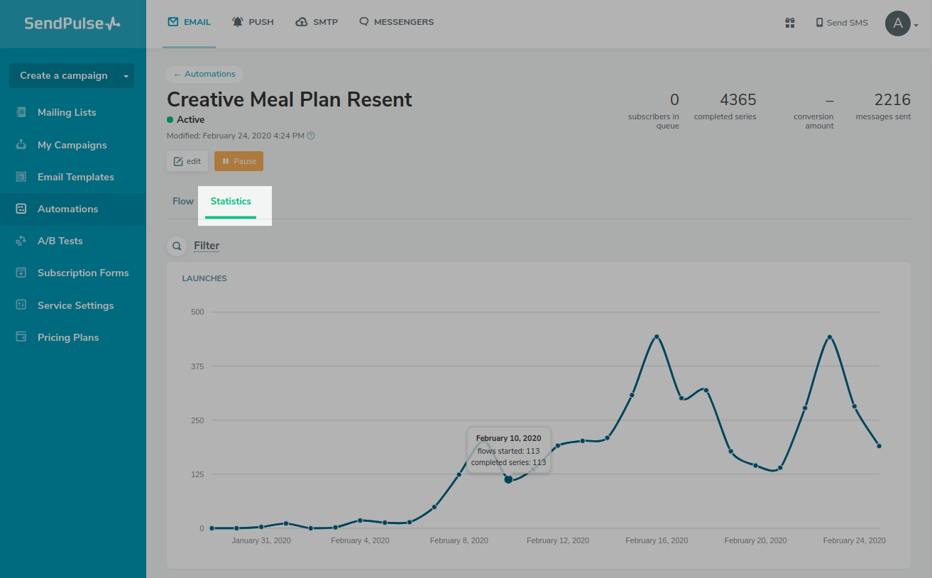Image resolution: width=932 pixels, height=578 pixels.
Task: Click the Pricing Plans sidebar icon
Action: (x=21, y=337)
